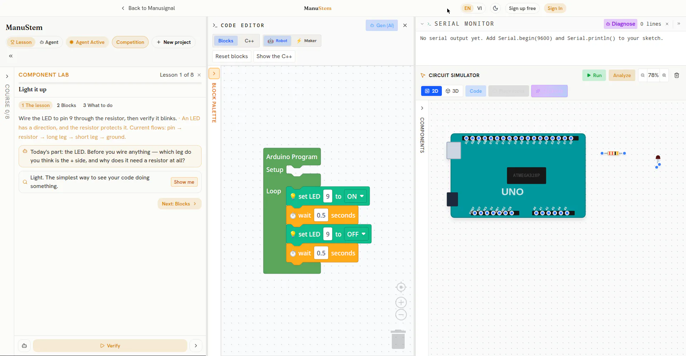
Task: Expand the right panel double-arrow
Action: coord(678,24)
